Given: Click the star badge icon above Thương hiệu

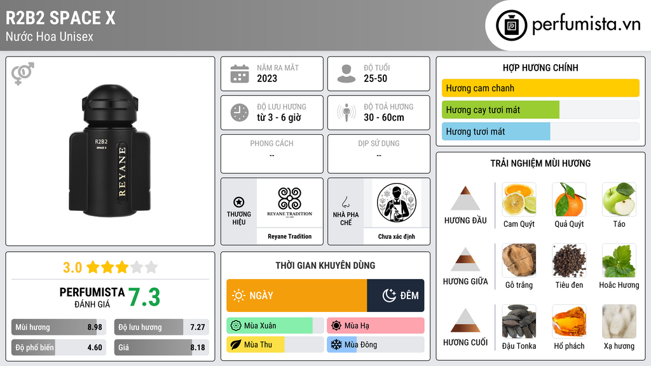Looking at the screenshot, I should (x=239, y=202).
